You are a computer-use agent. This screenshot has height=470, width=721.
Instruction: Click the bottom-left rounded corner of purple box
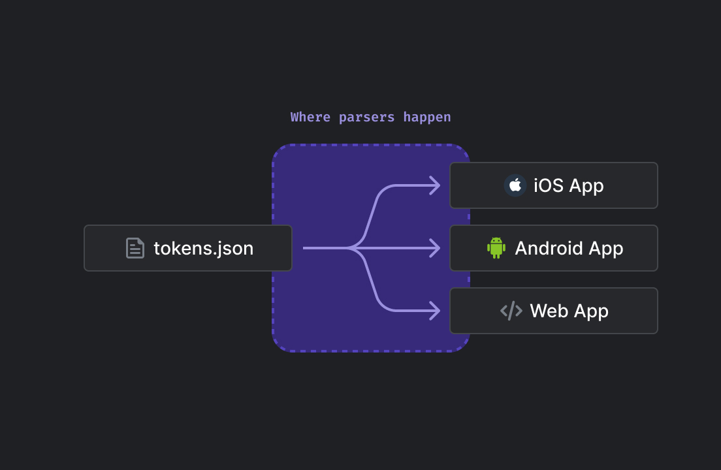[278, 345]
